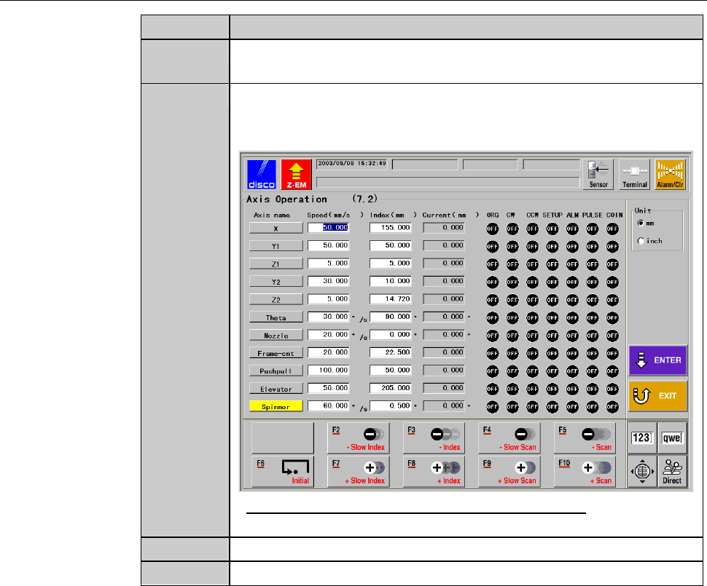The image size is (707, 586).
Task: Click the Spinner speed field 60.000
Action: (x=328, y=405)
